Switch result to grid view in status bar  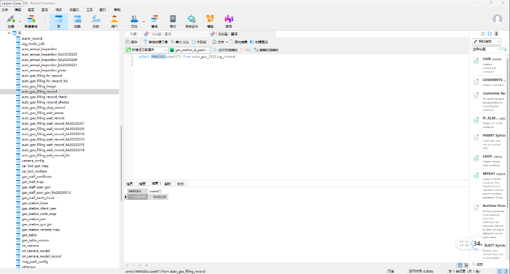pos(459,265)
